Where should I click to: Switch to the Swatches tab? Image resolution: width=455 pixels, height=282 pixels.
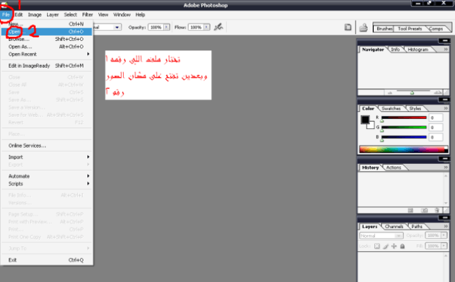pos(391,108)
